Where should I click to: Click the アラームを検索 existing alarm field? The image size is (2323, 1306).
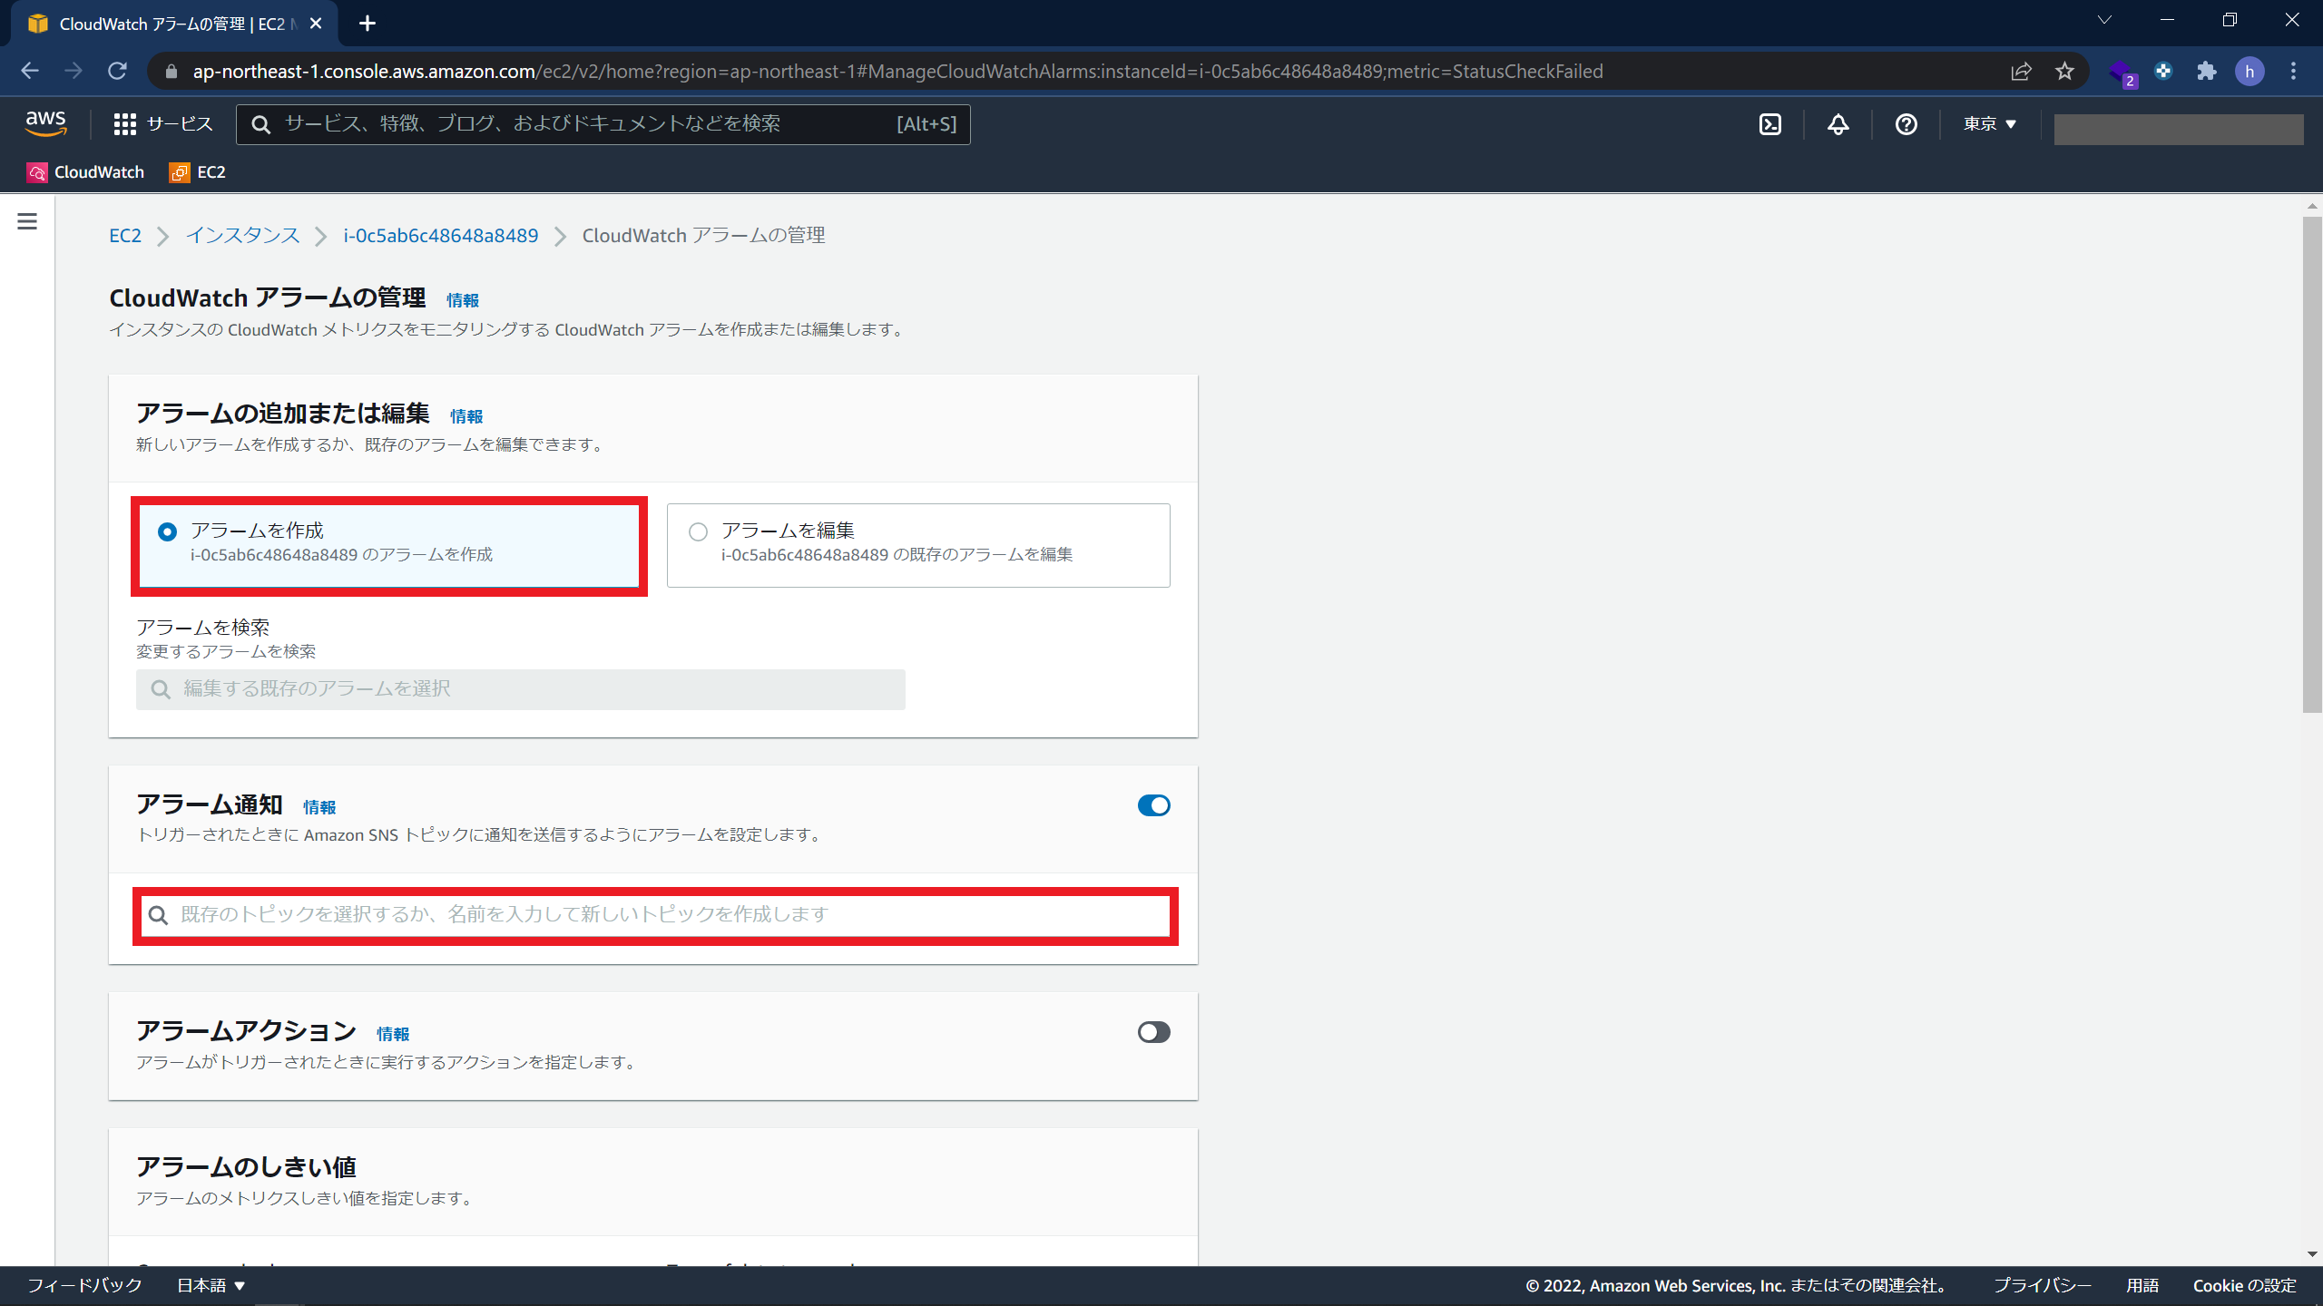click(521, 689)
